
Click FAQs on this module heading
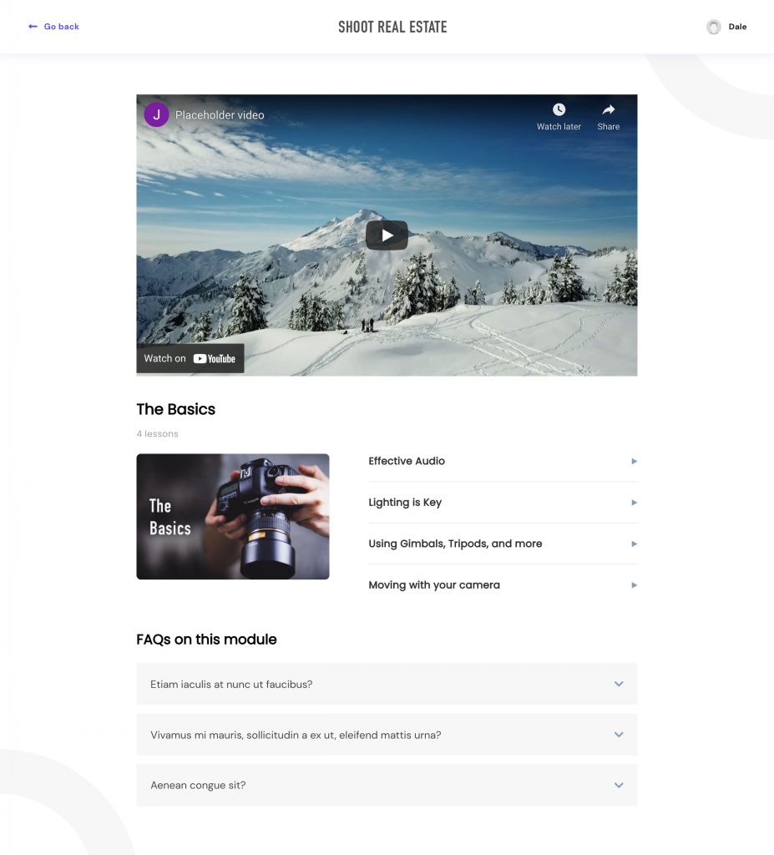point(206,639)
